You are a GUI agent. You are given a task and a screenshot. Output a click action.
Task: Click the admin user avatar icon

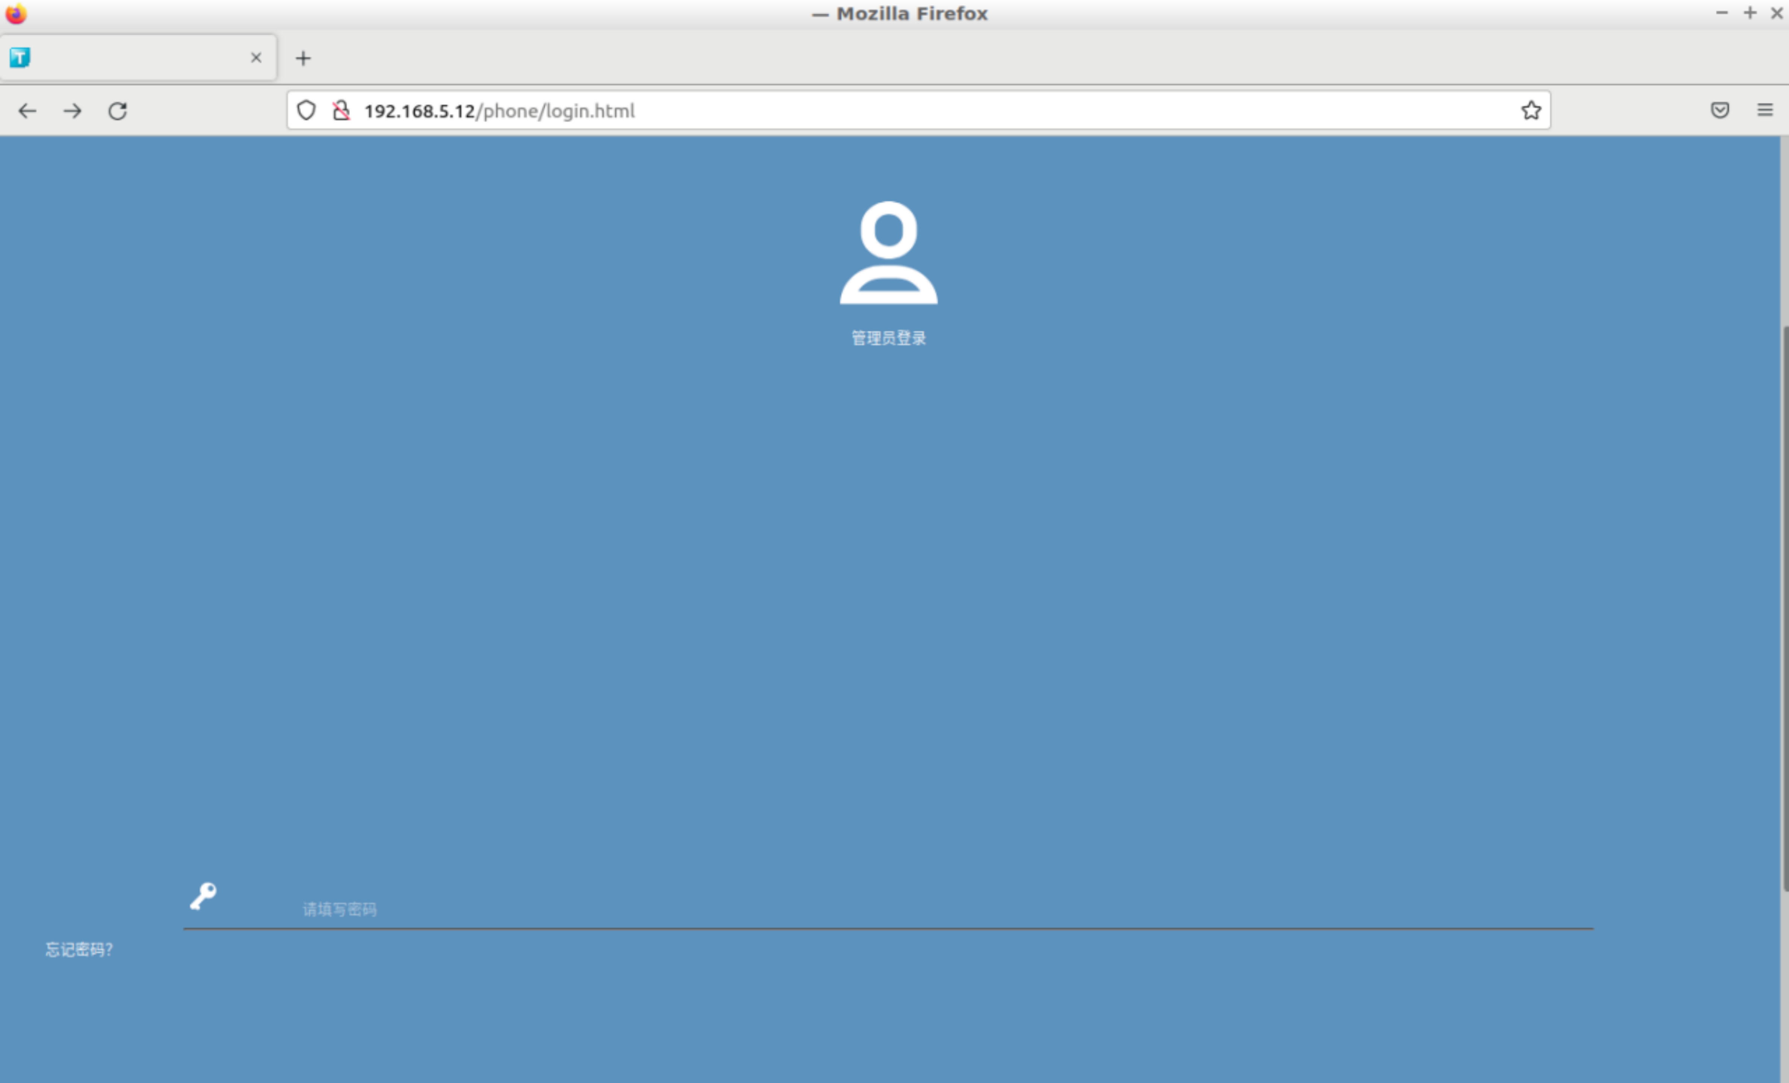[888, 253]
